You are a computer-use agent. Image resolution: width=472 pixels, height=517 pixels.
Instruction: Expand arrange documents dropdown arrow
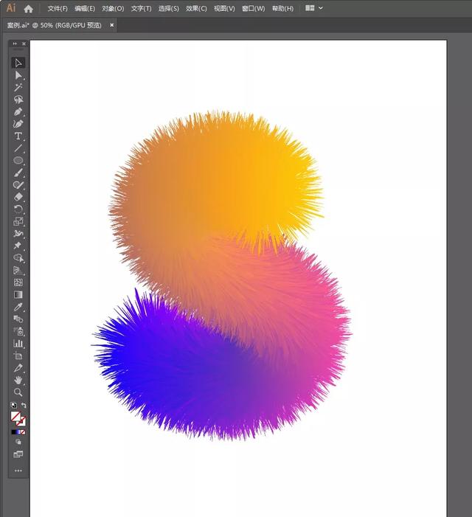point(321,8)
